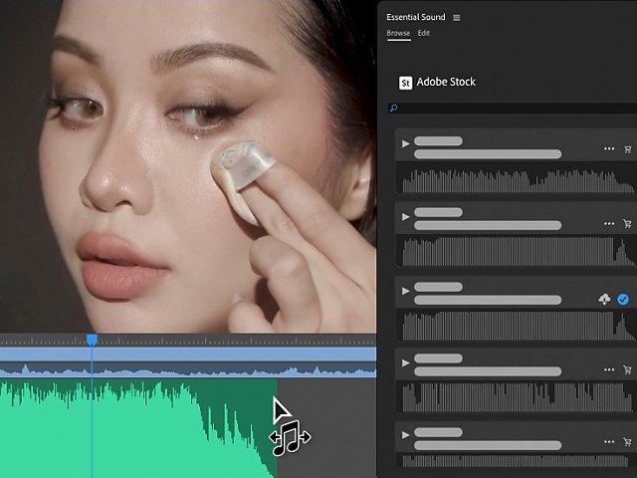Screen dimensions: 637x478
Task: Switch to the Browse tab
Action: coord(398,33)
